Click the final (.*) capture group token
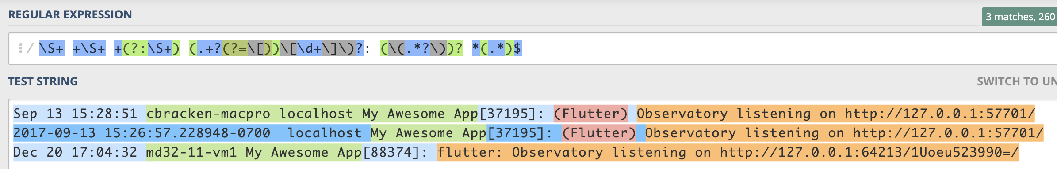The height and width of the screenshot is (169, 1057). point(497,48)
